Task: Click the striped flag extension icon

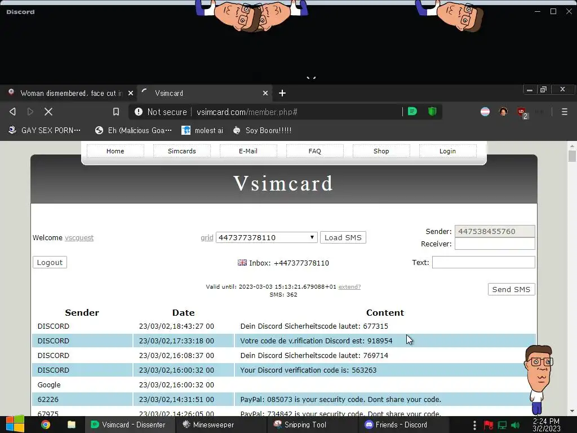Action: coord(485,112)
